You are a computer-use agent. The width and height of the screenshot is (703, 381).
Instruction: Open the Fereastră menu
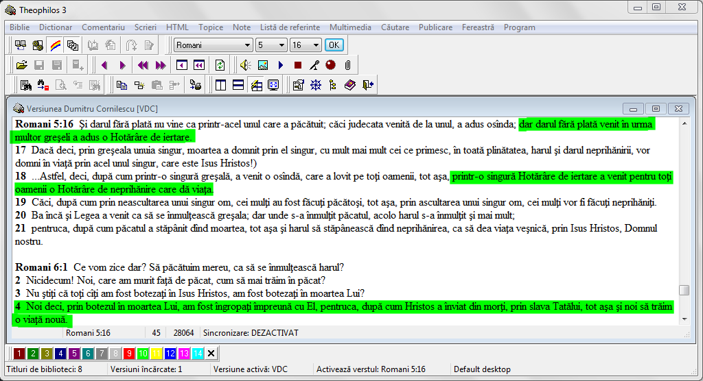coord(478,27)
